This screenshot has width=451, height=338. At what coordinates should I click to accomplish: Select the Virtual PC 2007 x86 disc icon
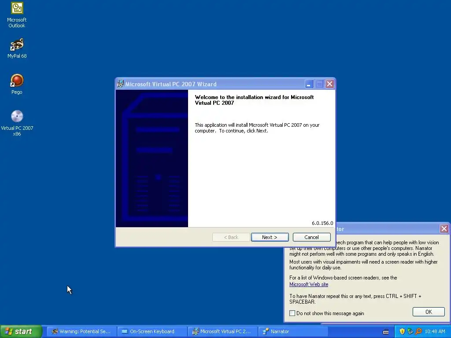(17, 123)
